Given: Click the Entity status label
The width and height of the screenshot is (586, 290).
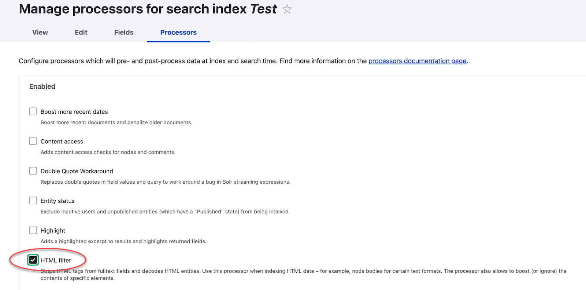Looking at the screenshot, I should click(58, 201).
